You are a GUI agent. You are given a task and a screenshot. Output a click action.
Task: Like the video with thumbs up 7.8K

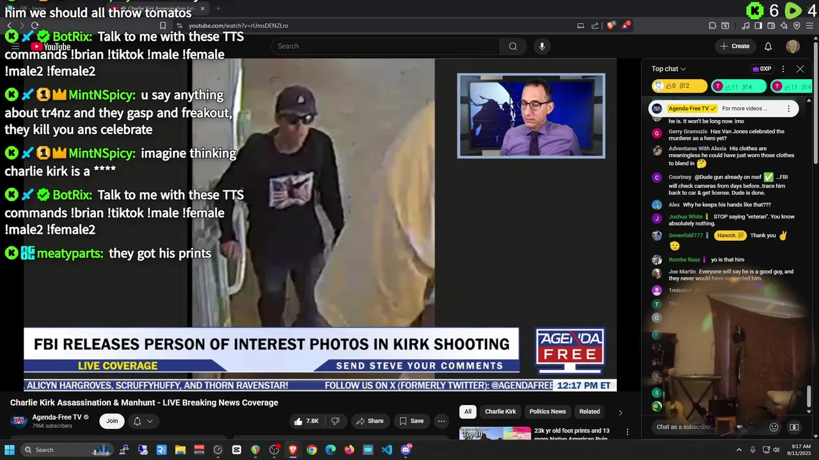(306, 421)
